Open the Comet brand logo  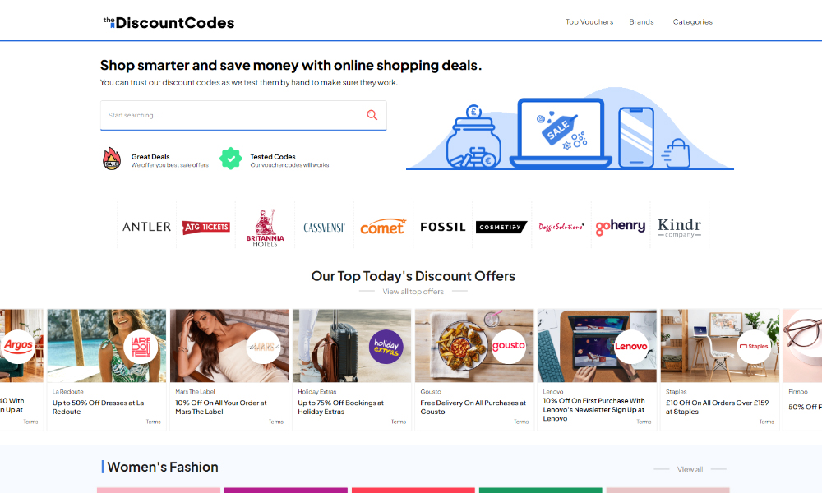(x=383, y=227)
